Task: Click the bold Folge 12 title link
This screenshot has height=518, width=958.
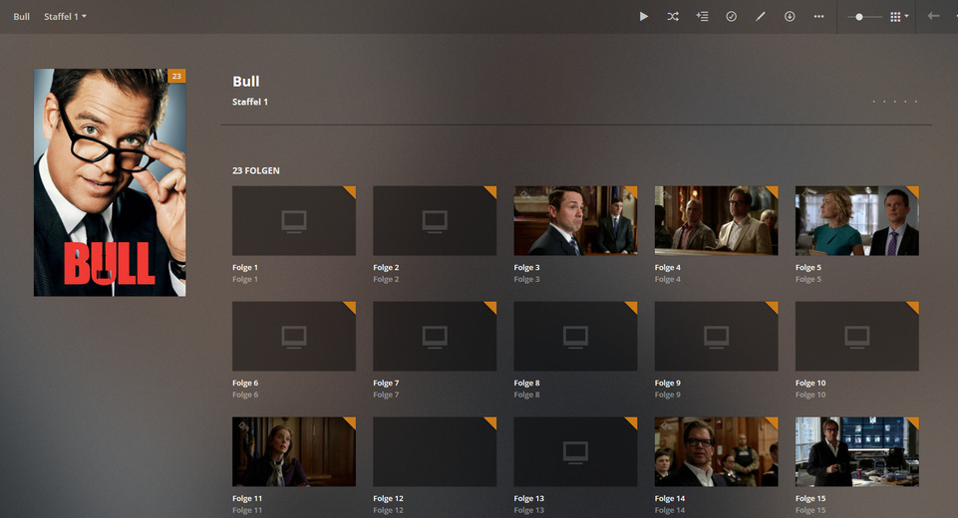Action: pos(388,498)
